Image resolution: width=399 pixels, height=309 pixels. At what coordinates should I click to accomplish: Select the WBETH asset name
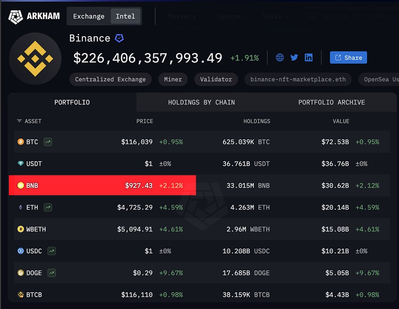coord(36,229)
